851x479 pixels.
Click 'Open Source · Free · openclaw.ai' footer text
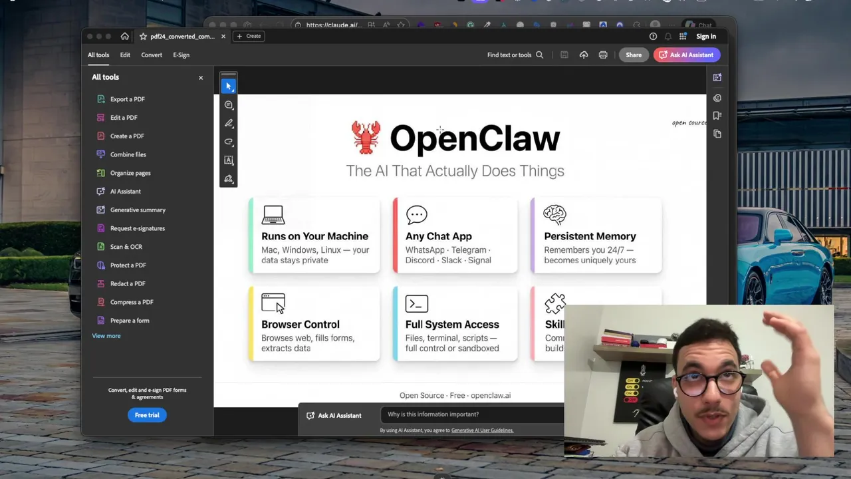[x=455, y=395]
